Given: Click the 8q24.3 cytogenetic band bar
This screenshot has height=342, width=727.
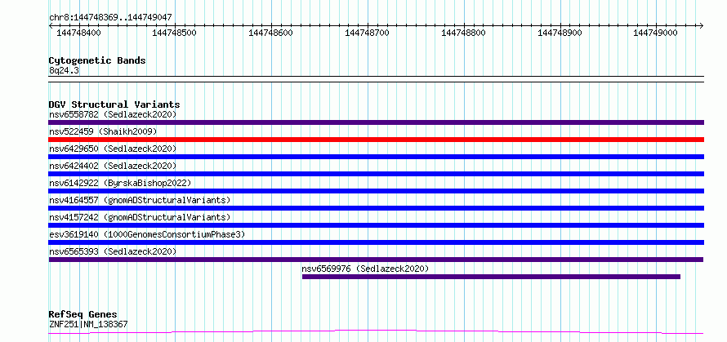Looking at the screenshot, I should coord(376,79).
